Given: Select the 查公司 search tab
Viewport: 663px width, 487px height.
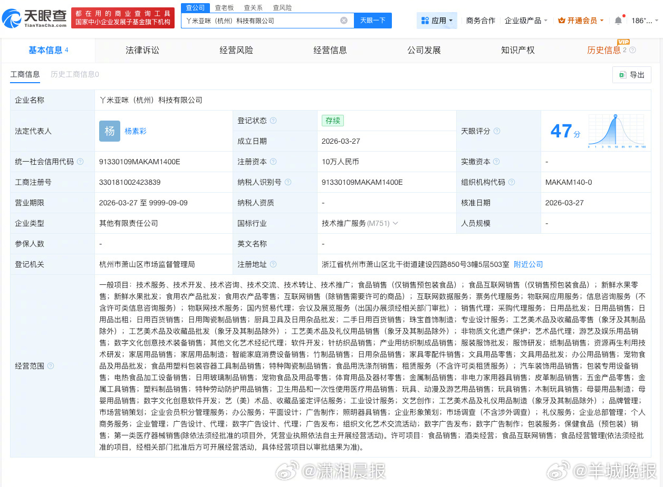Looking at the screenshot, I should click(195, 7).
